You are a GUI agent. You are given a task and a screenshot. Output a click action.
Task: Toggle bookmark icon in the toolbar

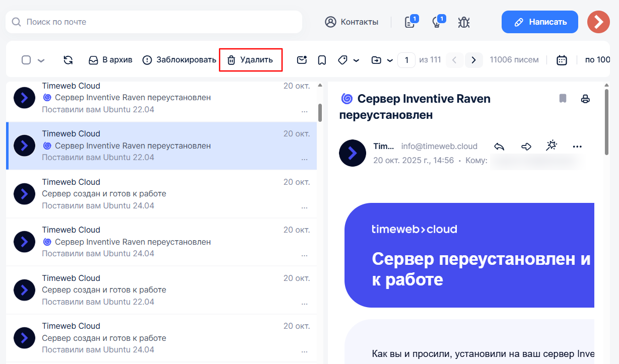pyautogui.click(x=322, y=60)
